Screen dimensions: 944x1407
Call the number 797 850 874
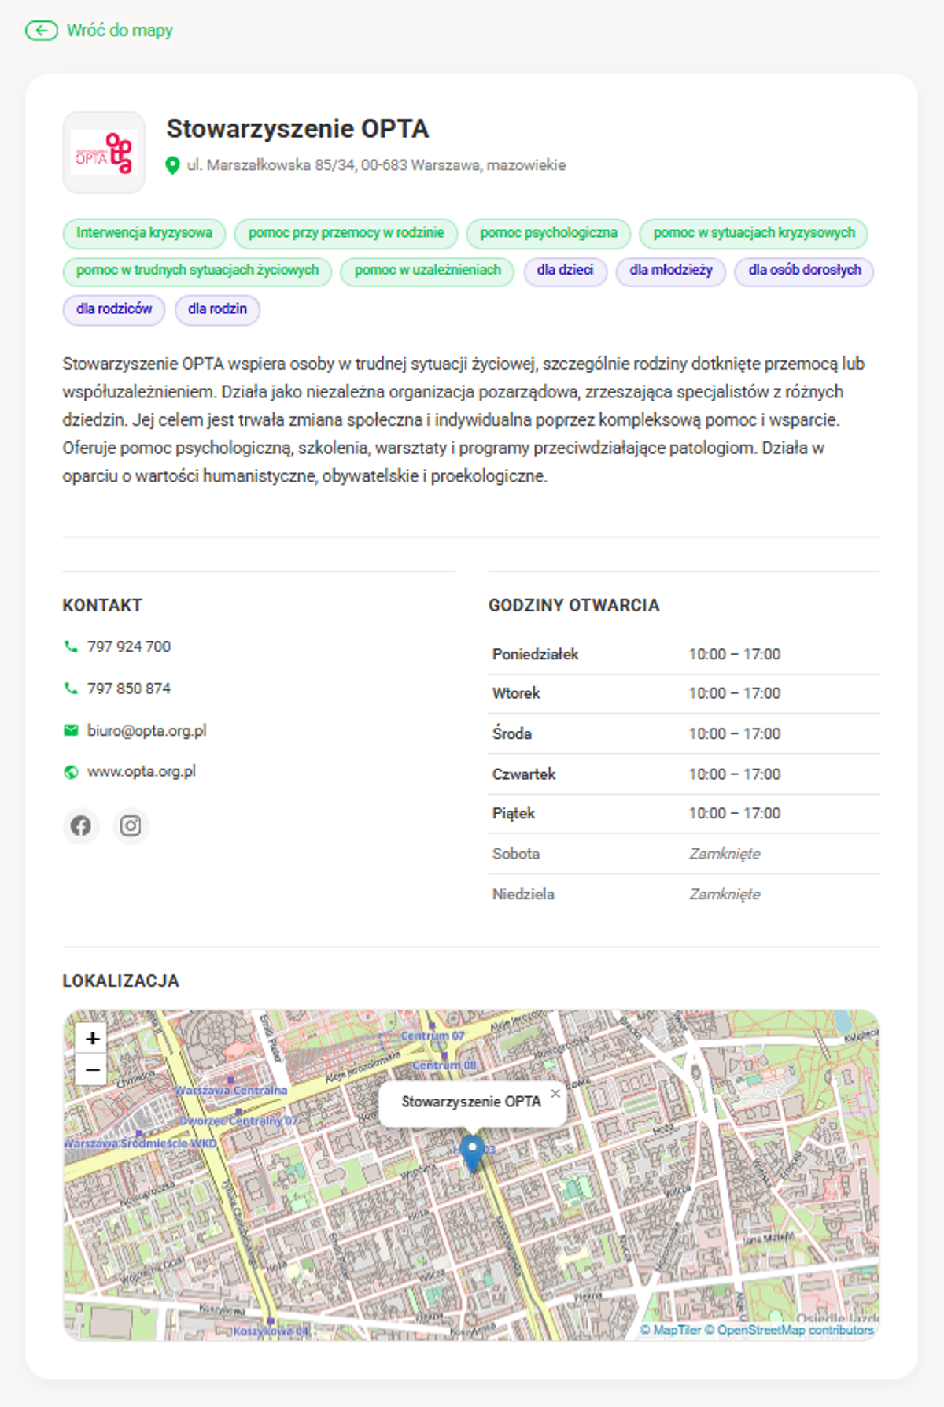pyautogui.click(x=129, y=689)
